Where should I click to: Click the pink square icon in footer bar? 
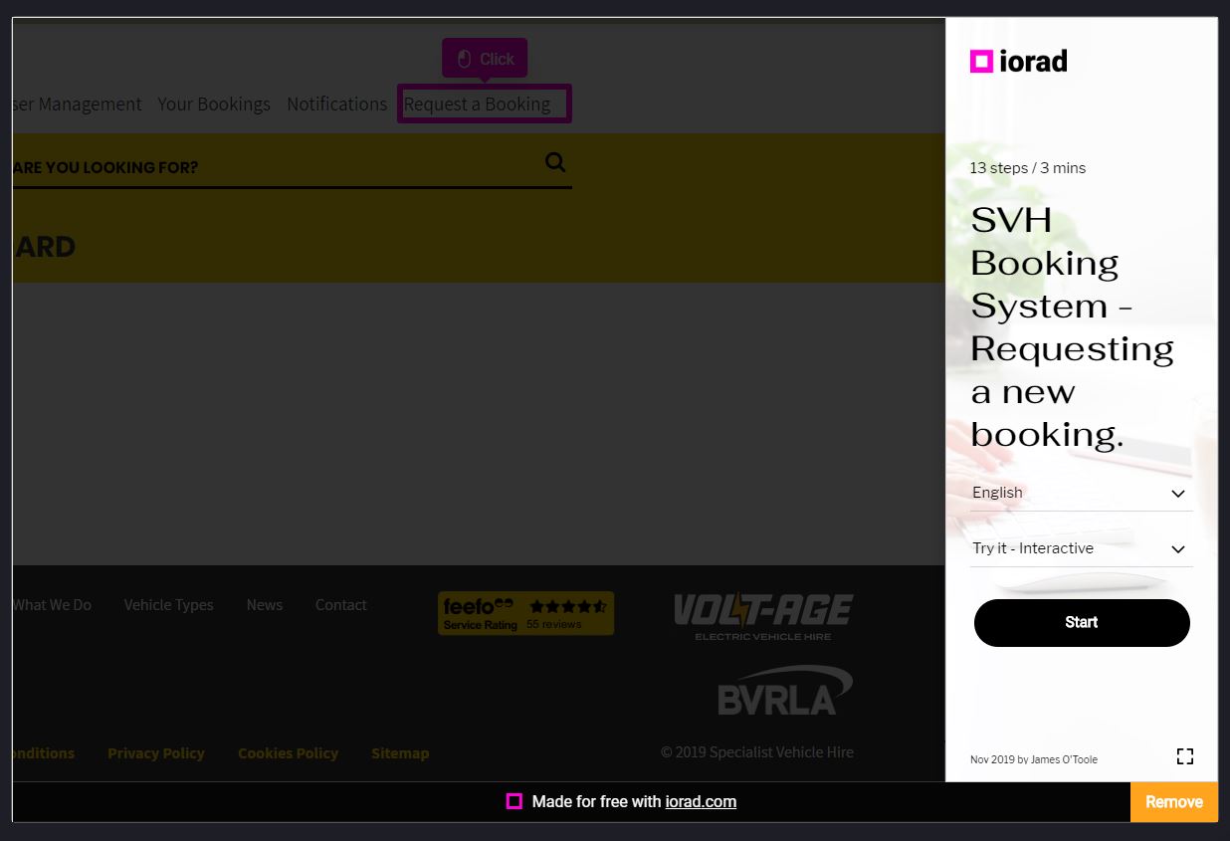513,801
